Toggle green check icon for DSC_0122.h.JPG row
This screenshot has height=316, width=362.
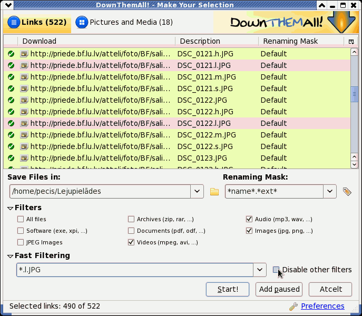click(11, 112)
